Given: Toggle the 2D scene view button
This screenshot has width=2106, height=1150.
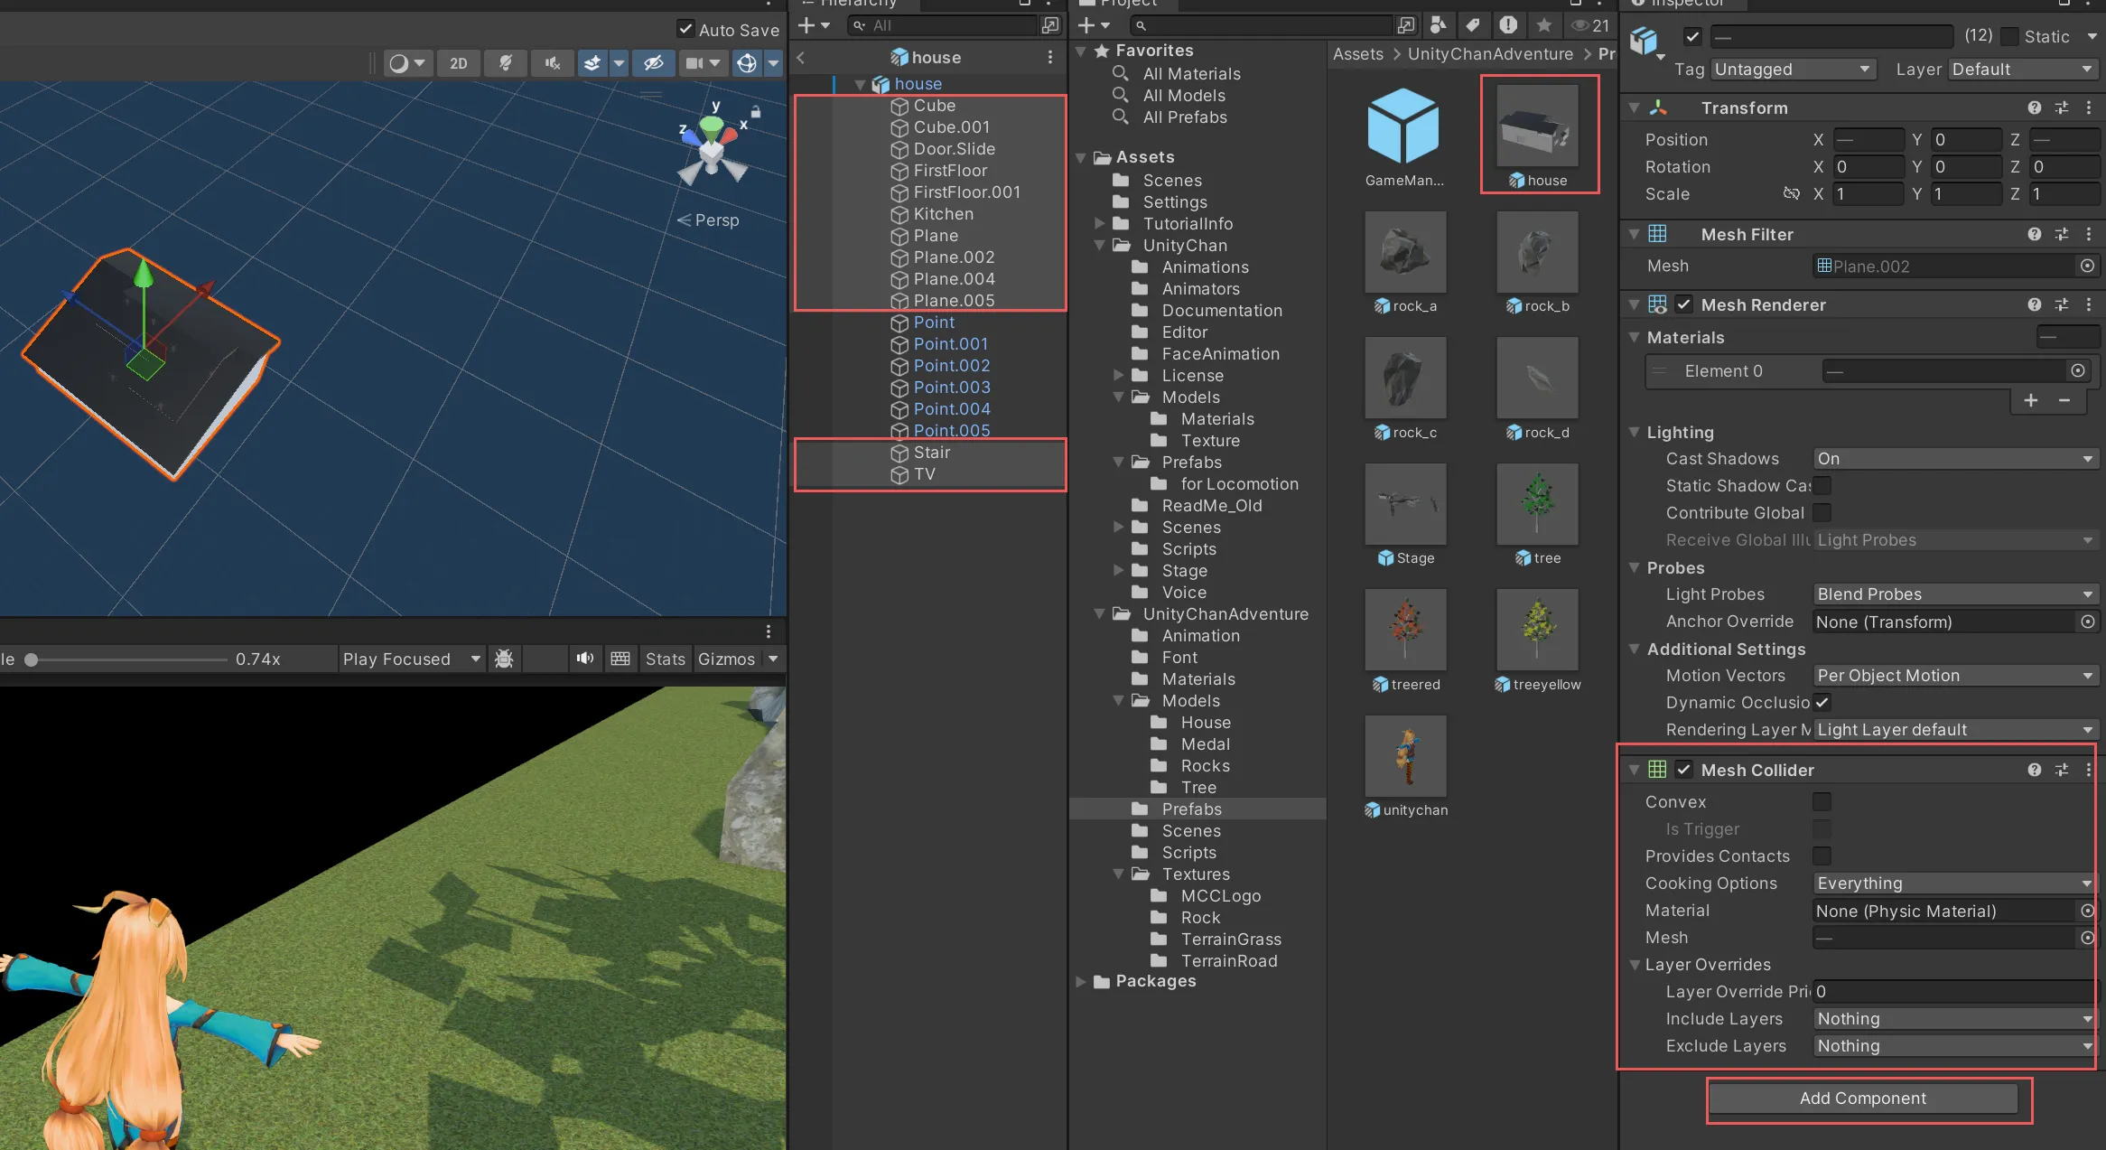Looking at the screenshot, I should [x=458, y=63].
